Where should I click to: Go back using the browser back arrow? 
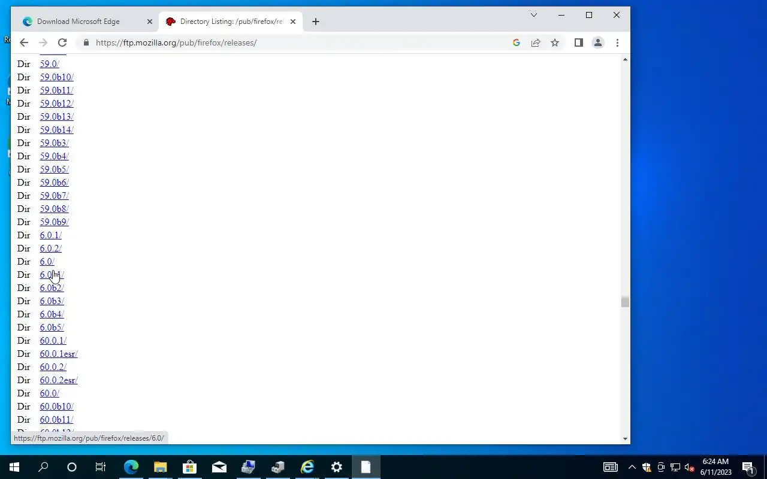[x=24, y=43]
